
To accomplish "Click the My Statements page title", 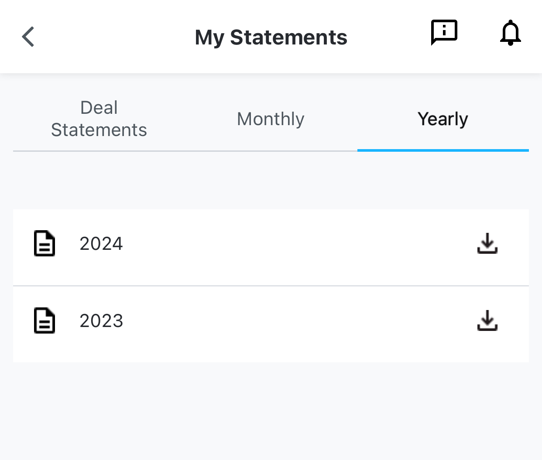I will [271, 37].
